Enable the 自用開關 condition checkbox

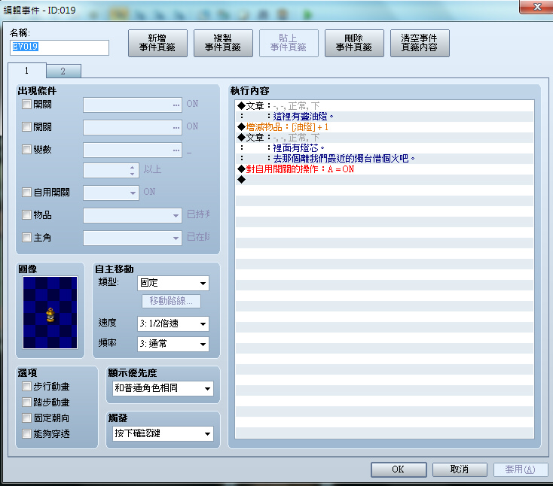(x=26, y=192)
